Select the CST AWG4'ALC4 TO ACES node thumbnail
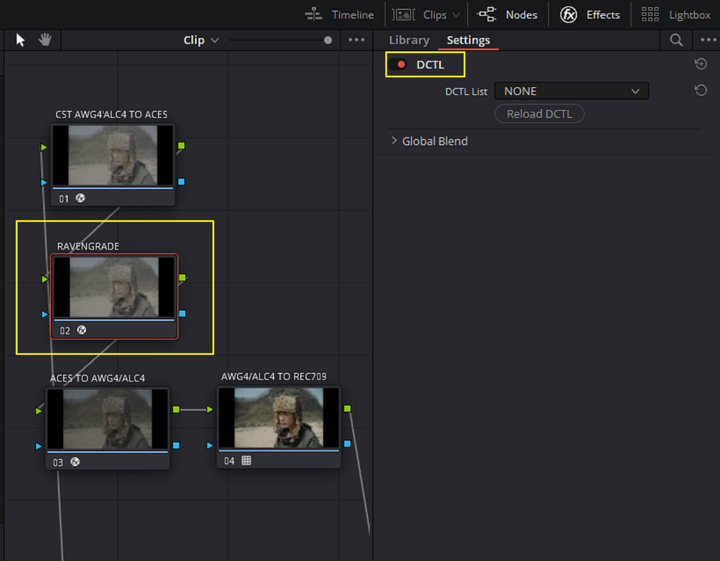This screenshot has height=561, width=720. (x=113, y=156)
